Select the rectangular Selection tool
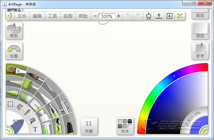Viewport: 214px width, 140px height. 10,104
